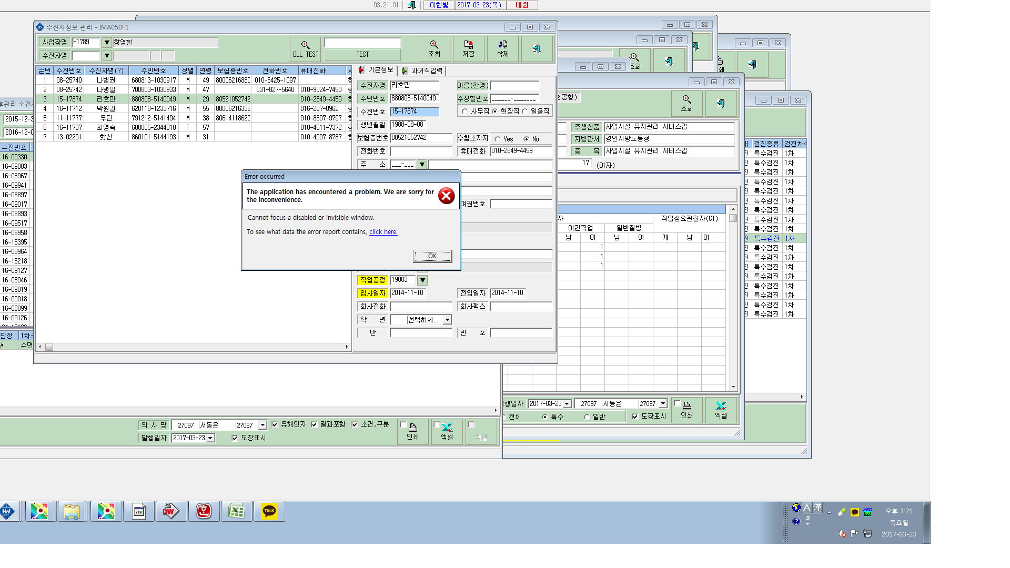This screenshot has width=1010, height=568.
Task: Toggle the 유해인자 checkbox
Action: tap(275, 424)
